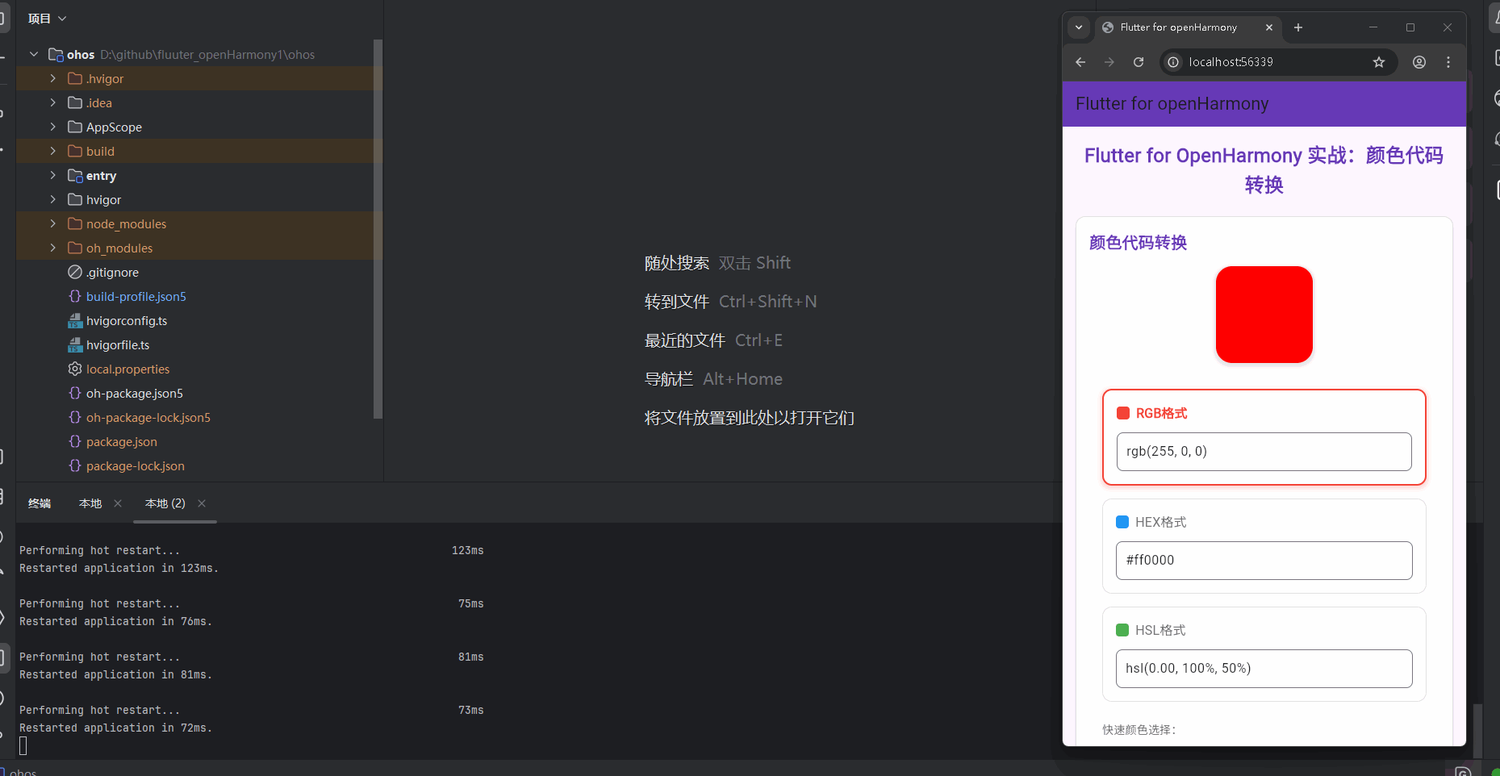Click the 转到文件 Ctrl+Shift+N hint

730,302
